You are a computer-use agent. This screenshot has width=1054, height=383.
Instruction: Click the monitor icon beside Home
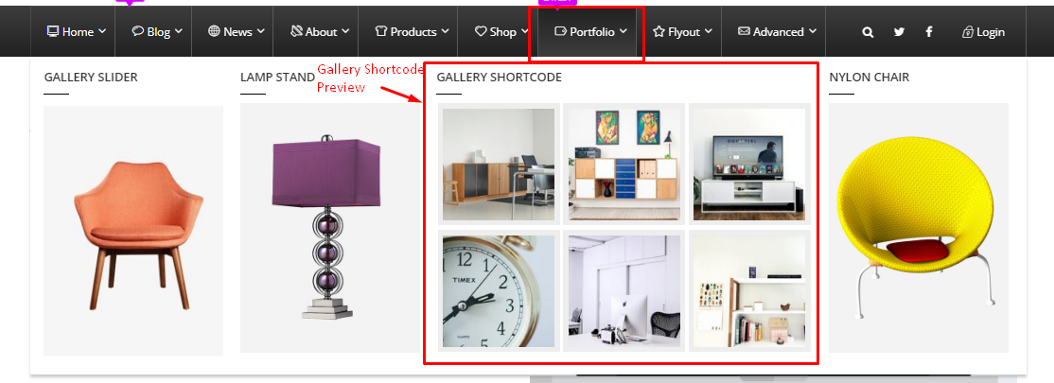pyautogui.click(x=53, y=31)
